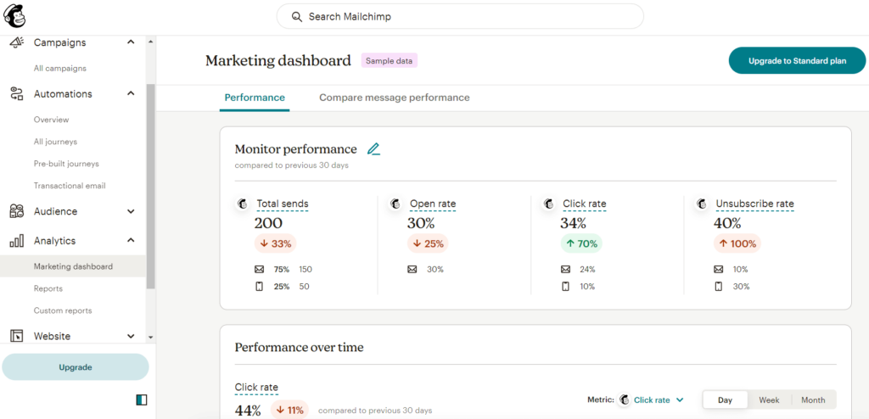This screenshot has width=869, height=419.
Task: Open Automations Overview in sidebar
Action: 51,120
